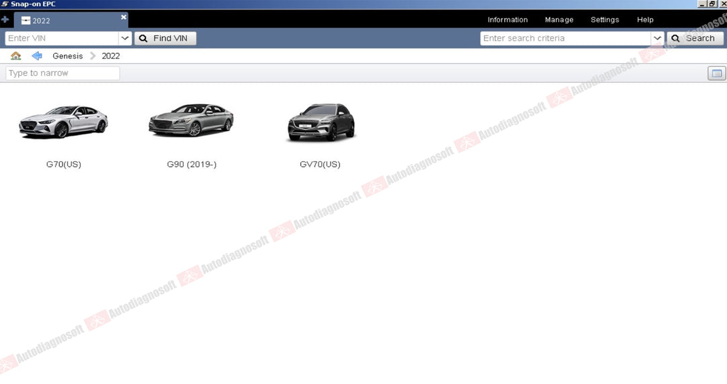Toggle the list view icon

(716, 73)
